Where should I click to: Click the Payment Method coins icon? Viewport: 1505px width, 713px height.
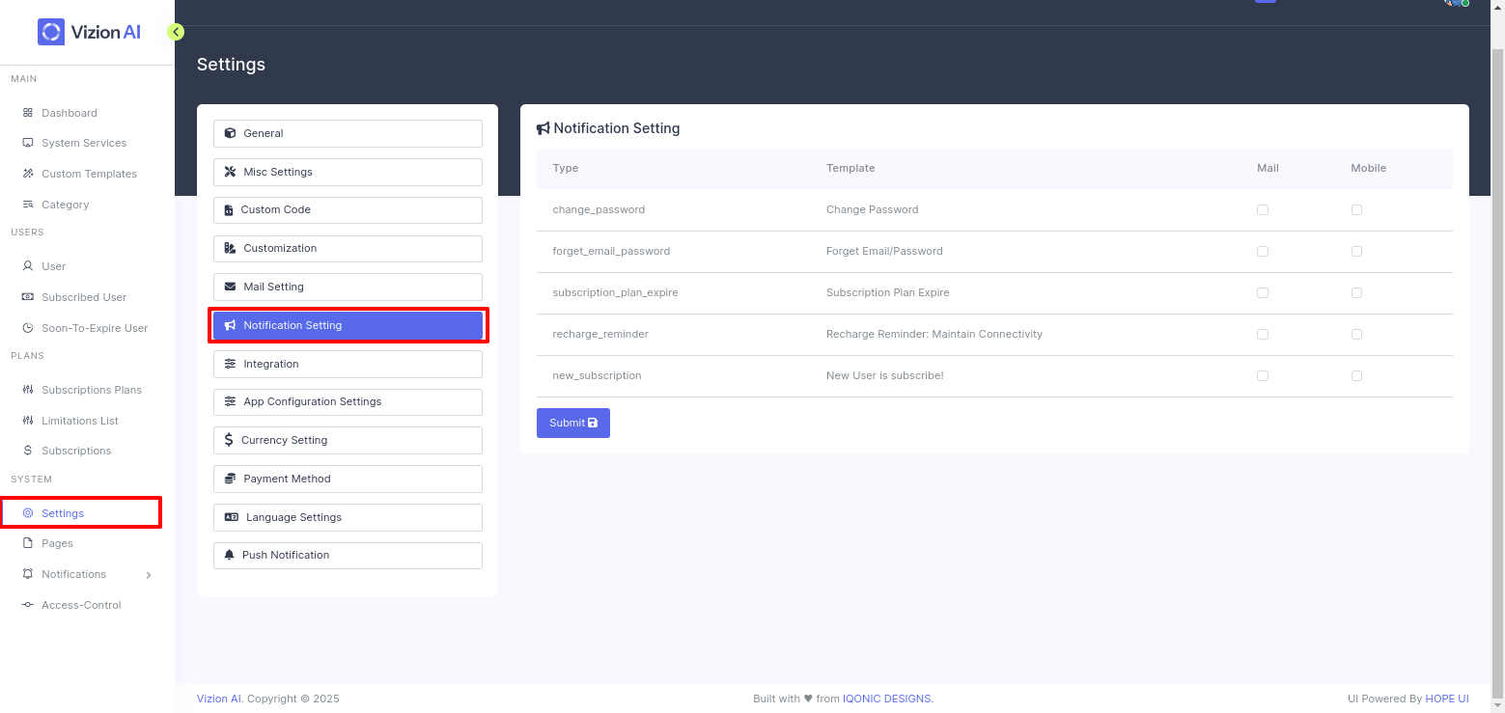click(230, 479)
